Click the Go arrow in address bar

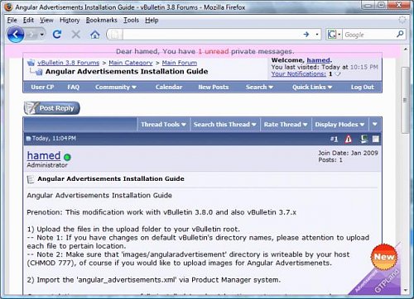(306, 35)
